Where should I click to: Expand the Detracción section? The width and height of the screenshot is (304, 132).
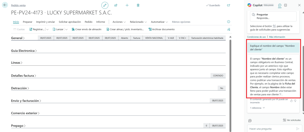20,88
